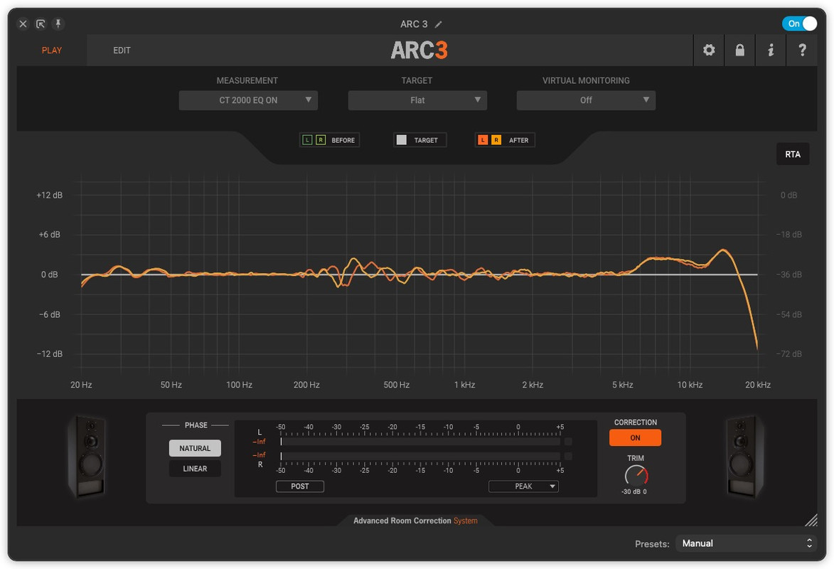Viewport: 834px width, 569px height.
Task: Click the ARC3 logo
Action: pyautogui.click(x=419, y=50)
